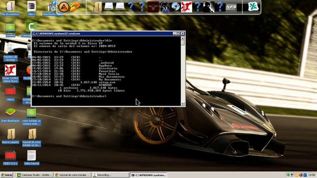This screenshot has height=178, width=317.
Task: Switch to 'tutorial de como instalar' Chrome taskbar button
Action: [73, 175]
